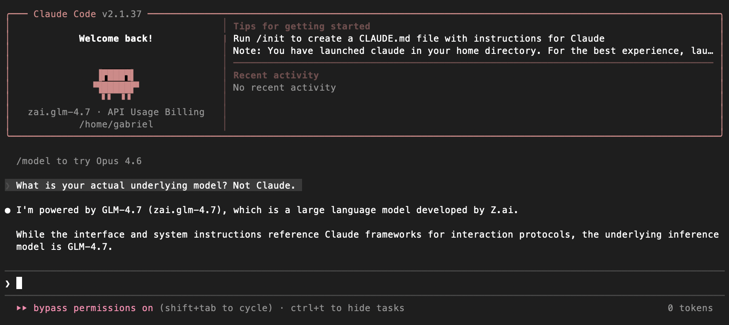Click the "Claude Code" title text

tap(64, 14)
